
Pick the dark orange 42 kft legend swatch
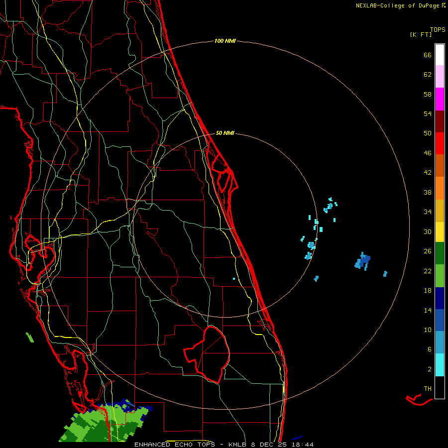[x=440, y=165]
